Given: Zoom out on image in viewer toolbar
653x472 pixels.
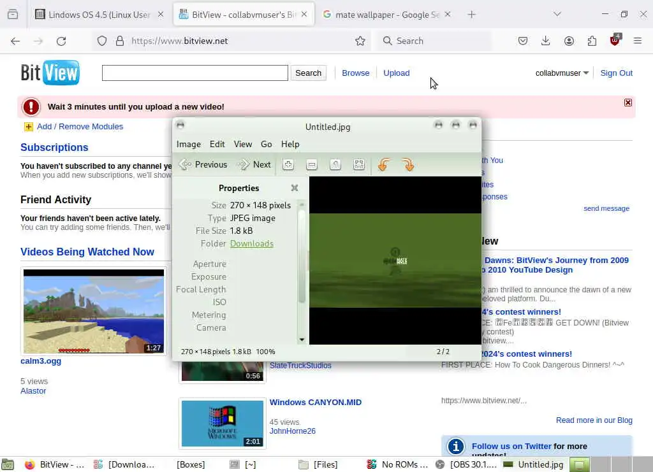Looking at the screenshot, I should tap(311, 165).
